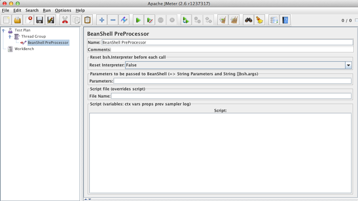This screenshot has height=201, width=358.
Task: Collapse the Test Plan tree node
Action: coord(3,30)
